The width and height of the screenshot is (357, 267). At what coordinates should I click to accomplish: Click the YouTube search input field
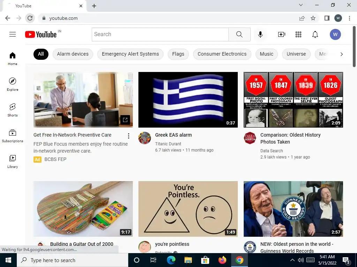coord(160,34)
